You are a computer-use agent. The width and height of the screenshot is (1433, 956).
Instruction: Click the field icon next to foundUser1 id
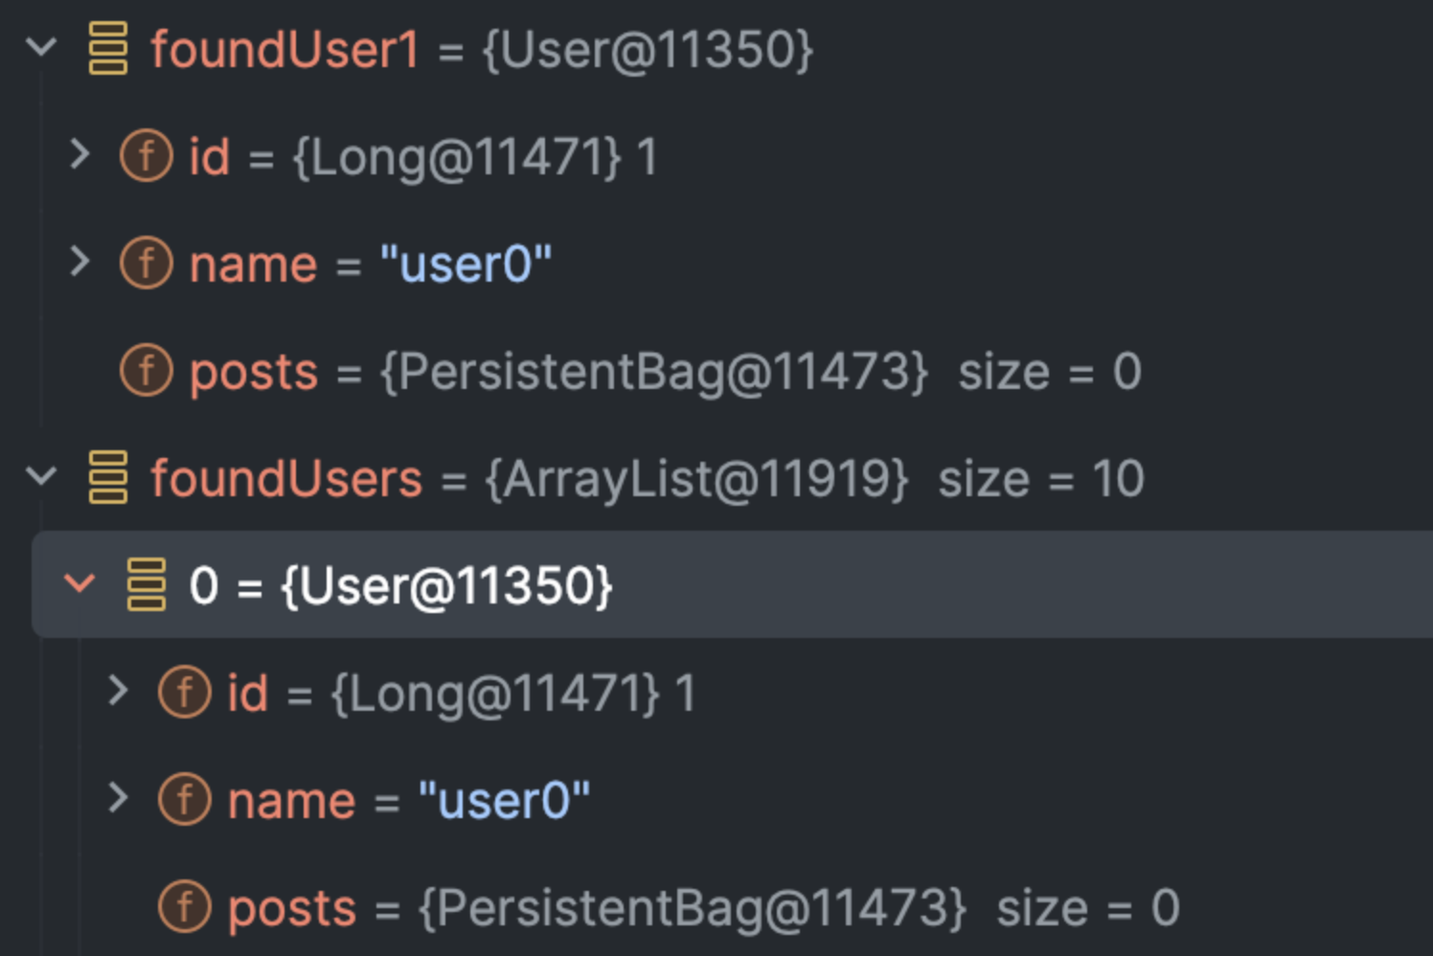point(147,155)
